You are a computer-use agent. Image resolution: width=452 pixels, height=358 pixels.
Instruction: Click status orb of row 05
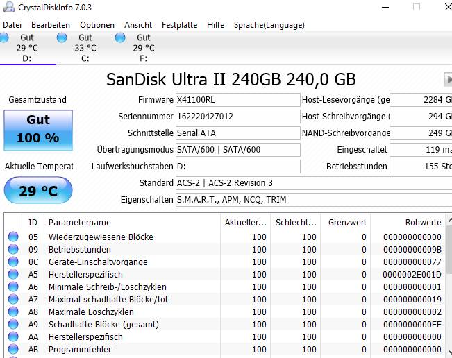[13, 237]
